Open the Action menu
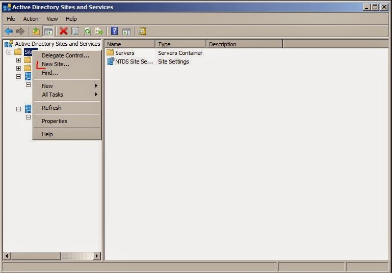Screen dimensions: 392x273 pos(31,19)
